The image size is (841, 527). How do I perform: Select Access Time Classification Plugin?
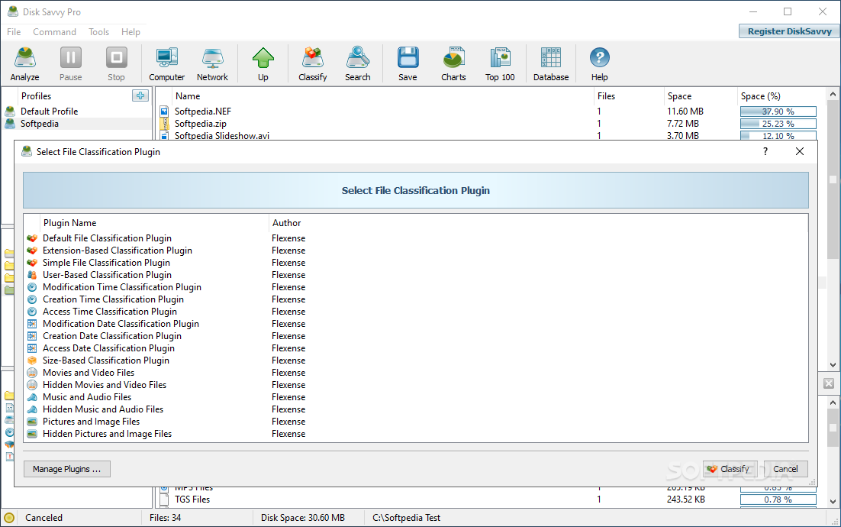pos(110,312)
